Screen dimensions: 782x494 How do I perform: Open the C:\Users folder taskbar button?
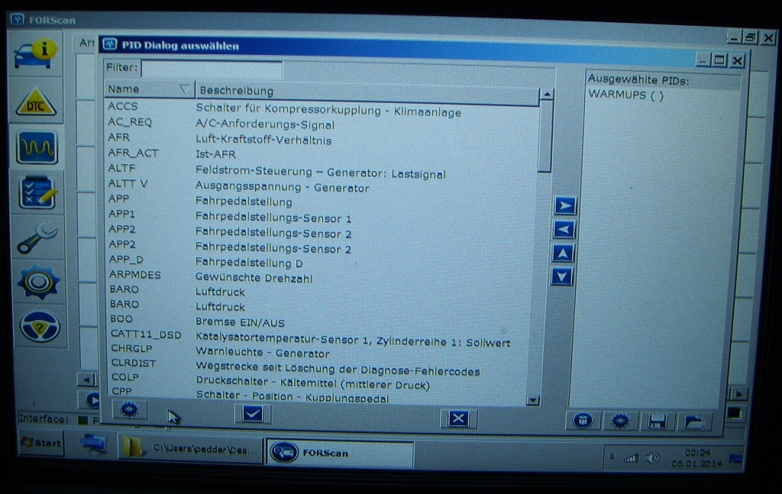point(190,448)
